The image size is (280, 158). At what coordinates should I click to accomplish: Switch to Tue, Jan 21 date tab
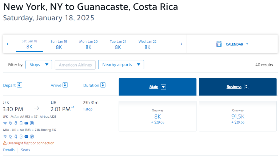point(118,44)
